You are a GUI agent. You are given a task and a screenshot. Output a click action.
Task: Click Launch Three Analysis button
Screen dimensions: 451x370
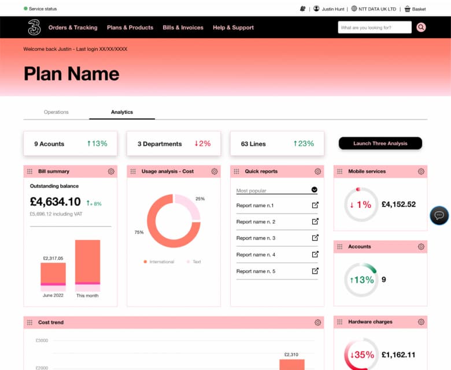coord(380,143)
